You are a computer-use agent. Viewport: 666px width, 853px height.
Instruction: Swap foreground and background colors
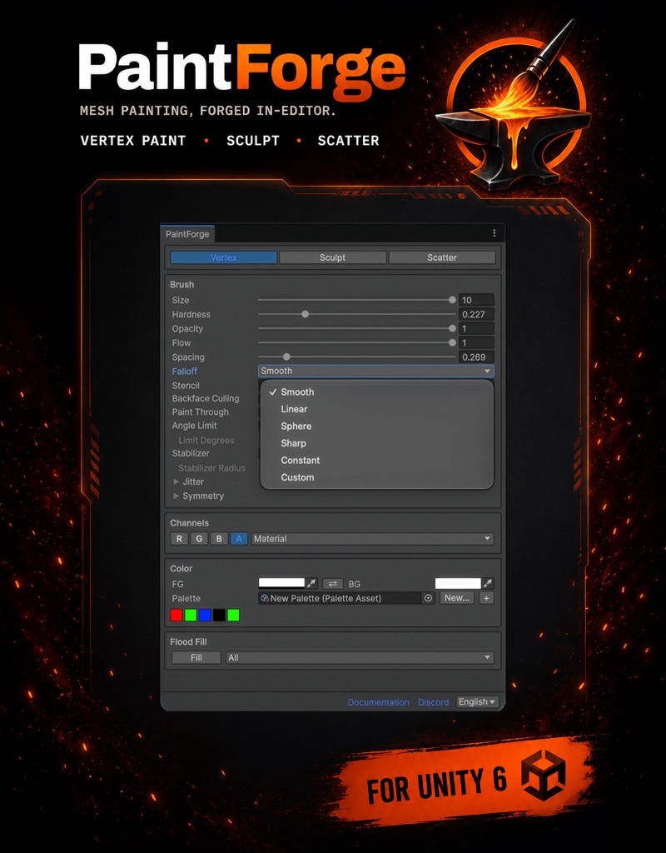pyautogui.click(x=332, y=584)
